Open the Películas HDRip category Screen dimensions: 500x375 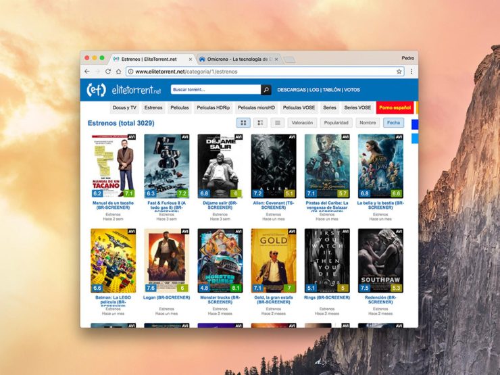coord(213,107)
